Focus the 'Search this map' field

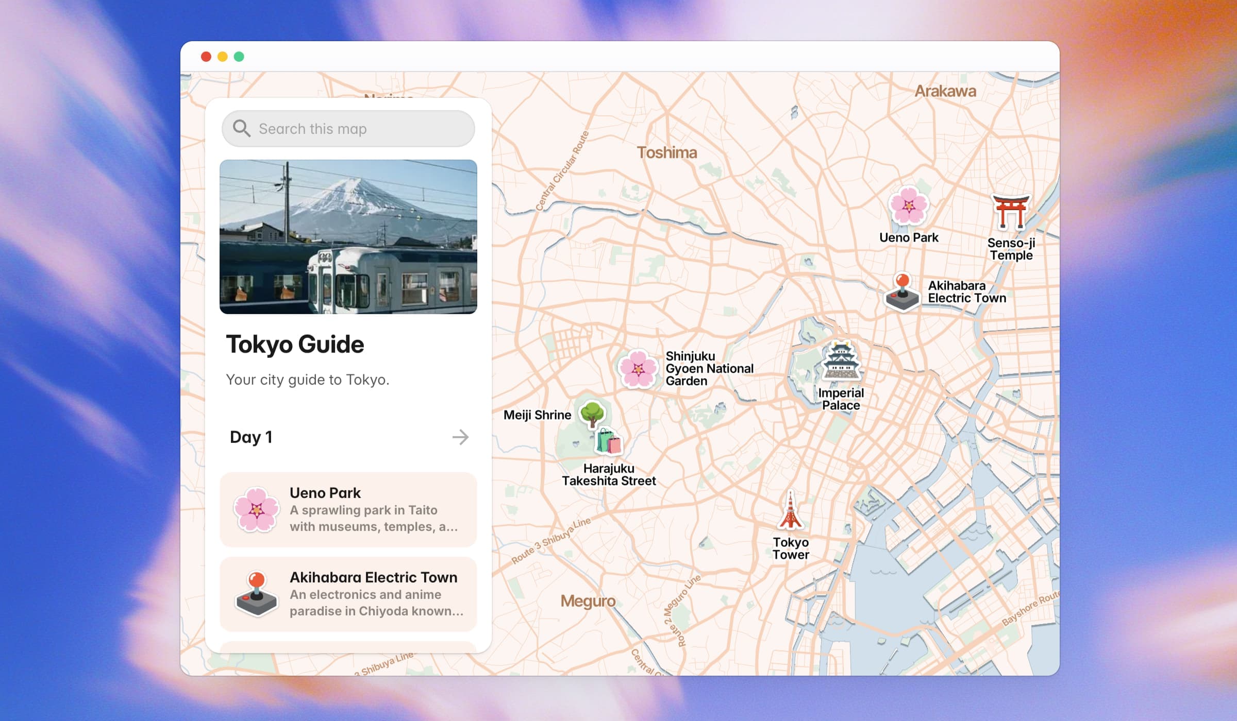(348, 129)
